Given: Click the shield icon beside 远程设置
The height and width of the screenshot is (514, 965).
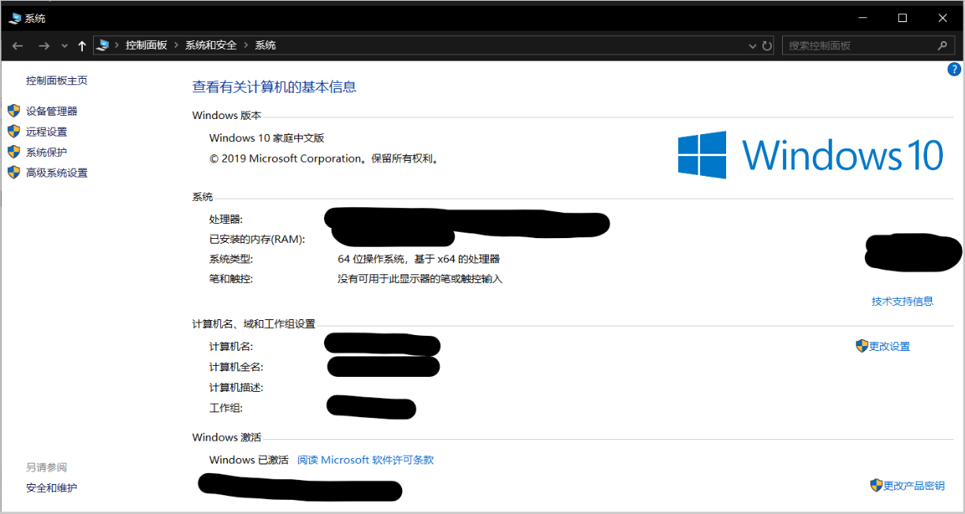Looking at the screenshot, I should [13, 131].
